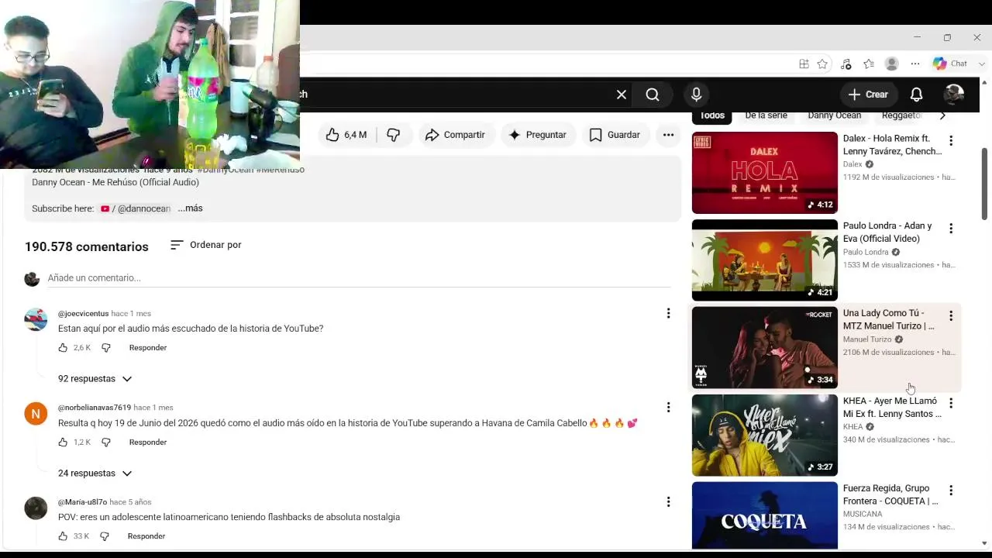The image size is (992, 558).
Task: Click the grid-plus icon in the address bar
Action: tap(804, 64)
